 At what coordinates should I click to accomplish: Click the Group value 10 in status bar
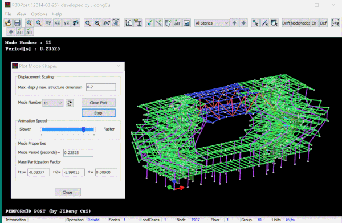259,220
